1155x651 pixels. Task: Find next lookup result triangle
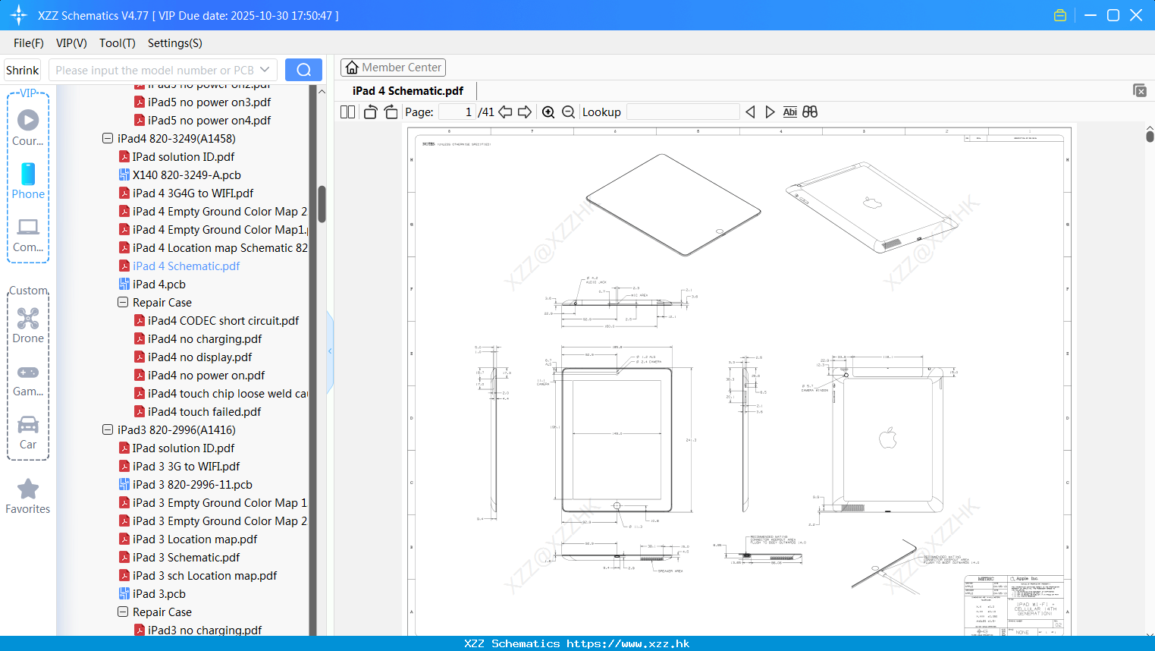(770, 112)
